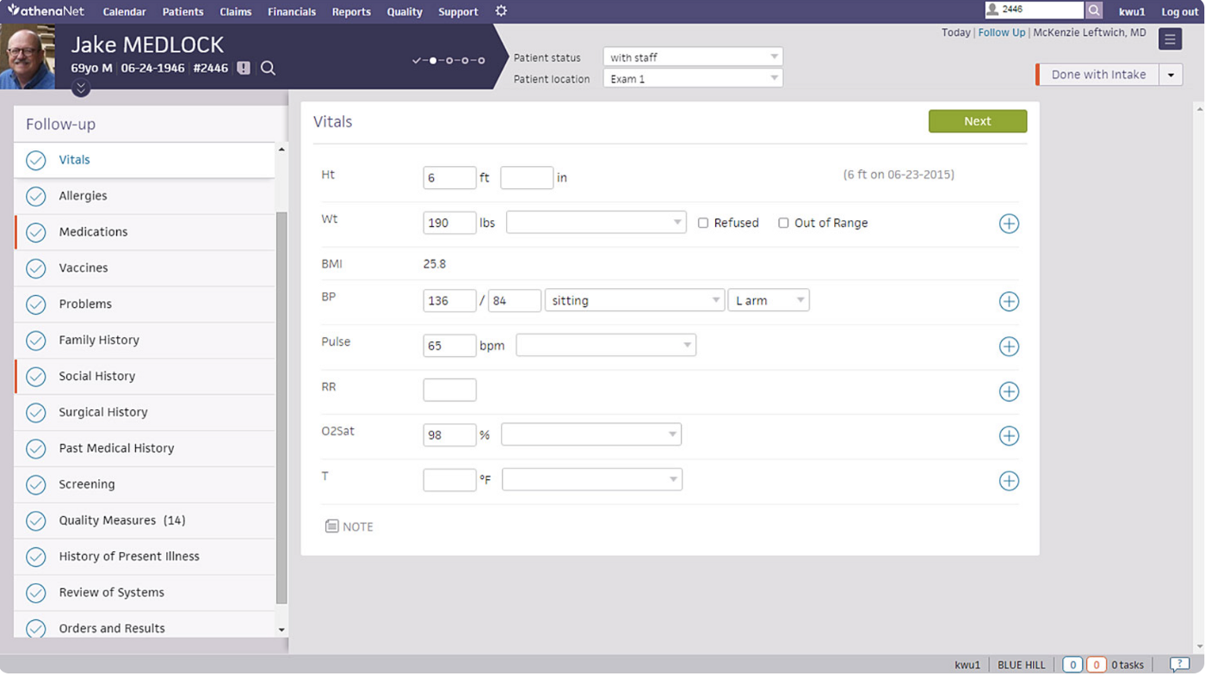Open patient chart search magnifier

(268, 68)
